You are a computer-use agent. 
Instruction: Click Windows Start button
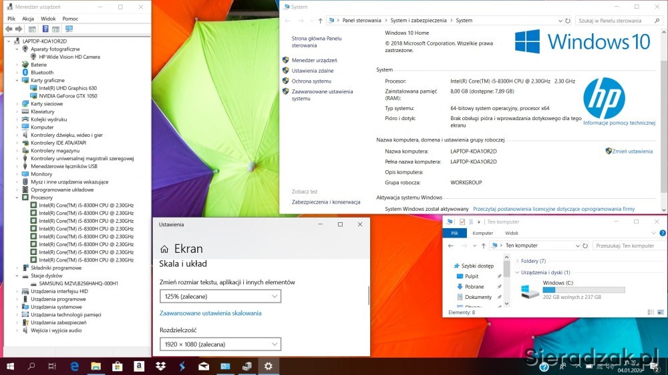tap(10, 366)
